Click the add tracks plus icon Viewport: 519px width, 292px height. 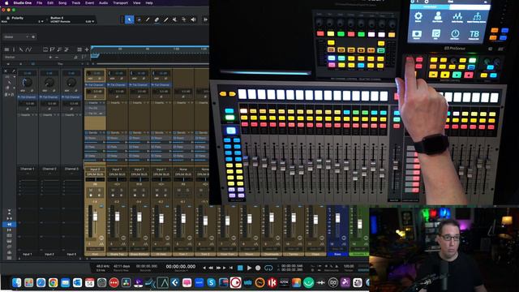click(87, 49)
